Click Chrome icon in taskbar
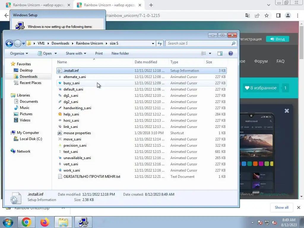304x228 pixels. click(x=26, y=222)
